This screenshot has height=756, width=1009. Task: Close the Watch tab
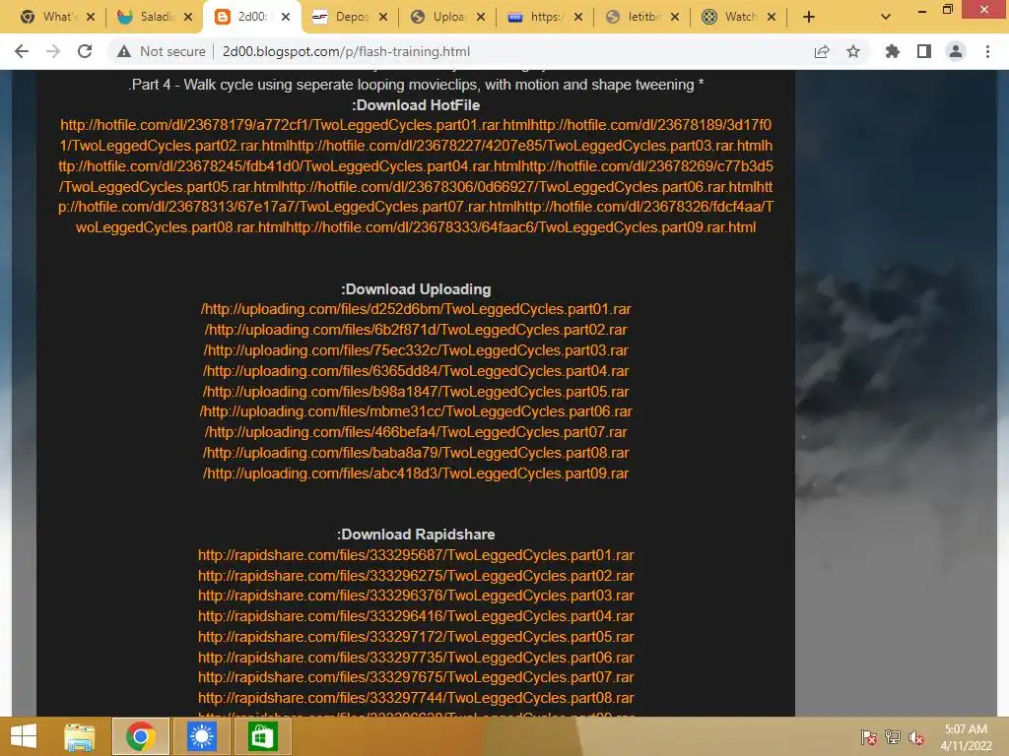point(772,18)
